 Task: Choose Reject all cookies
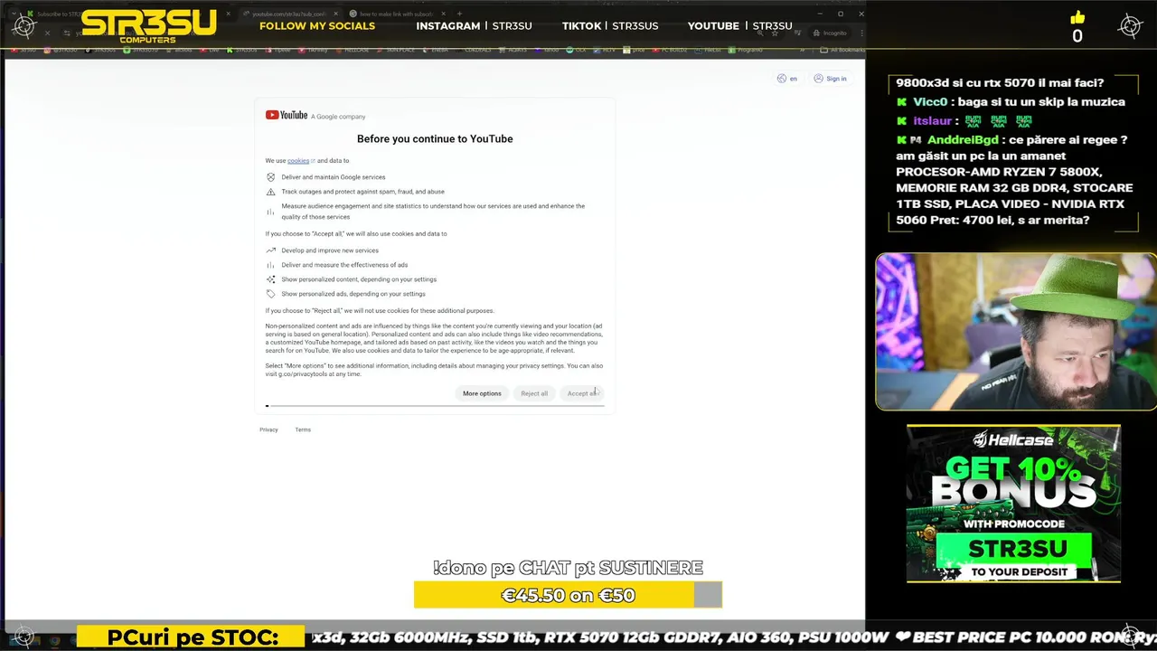pos(534,393)
